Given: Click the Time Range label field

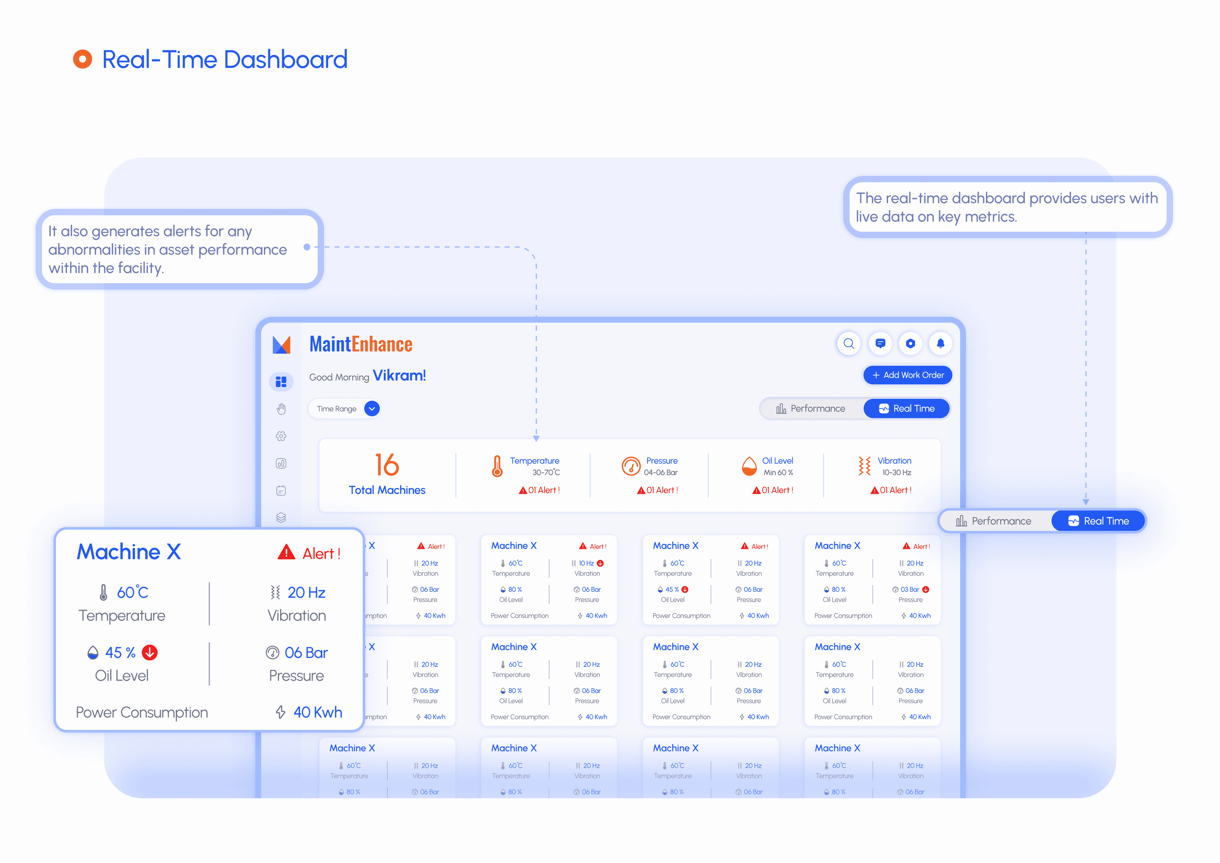Looking at the screenshot, I should click(x=337, y=409).
